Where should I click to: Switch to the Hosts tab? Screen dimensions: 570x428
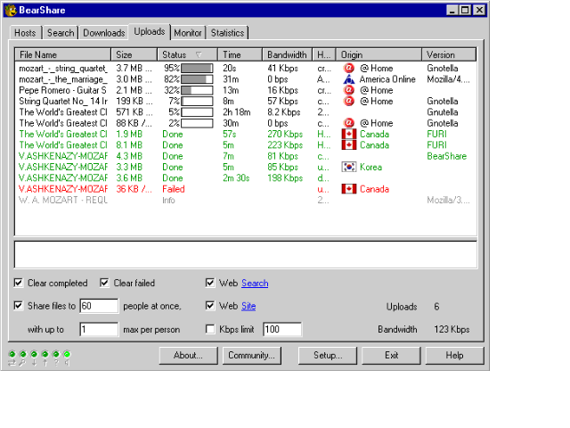click(x=26, y=33)
